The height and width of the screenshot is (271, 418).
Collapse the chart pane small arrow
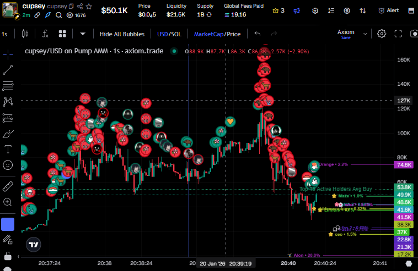(18, 257)
